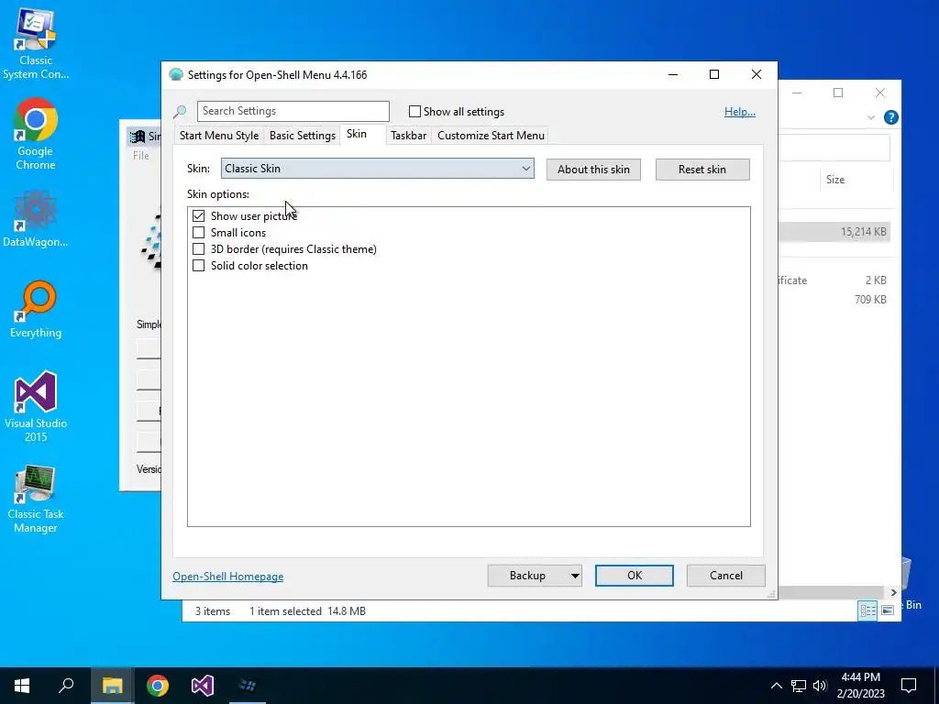The width and height of the screenshot is (939, 704).
Task: Enable 3D border (requires Classic theme)
Action: (x=198, y=249)
